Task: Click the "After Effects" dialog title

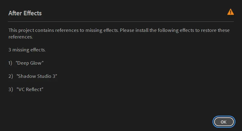Action: tap(25, 13)
